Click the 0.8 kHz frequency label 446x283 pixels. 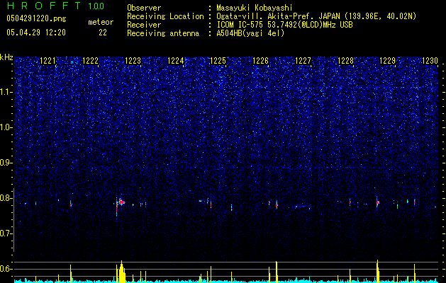tap(6, 198)
